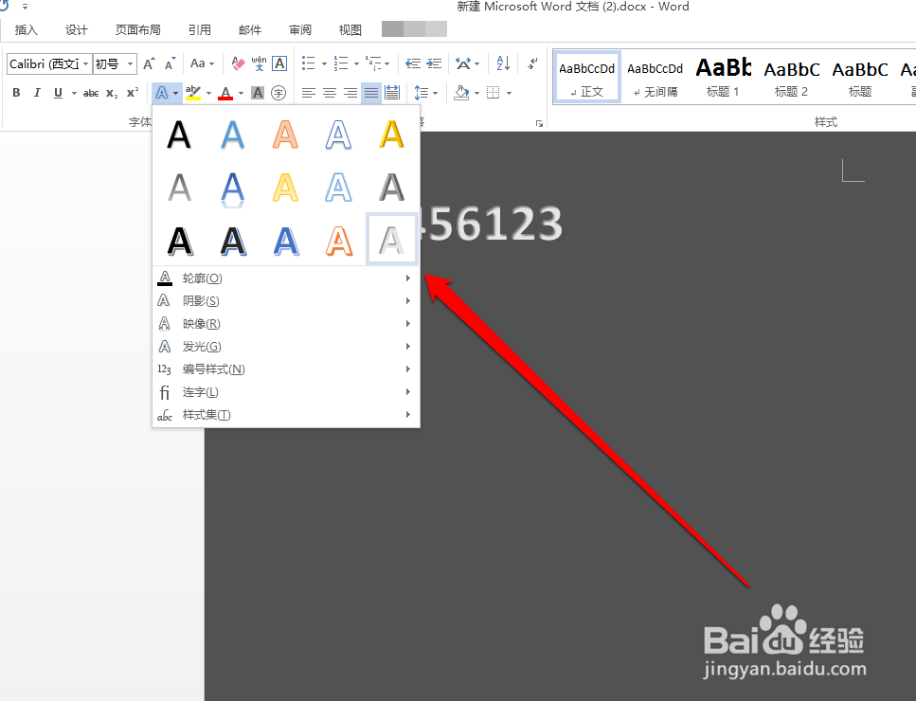Open borders dropdown arrow
The width and height of the screenshot is (916, 701).
510,94
